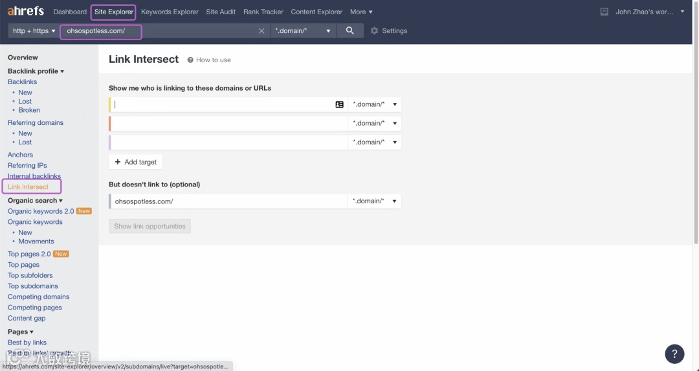The width and height of the screenshot is (699, 371).
Task: Open New under Backlinks
Action: (25, 93)
